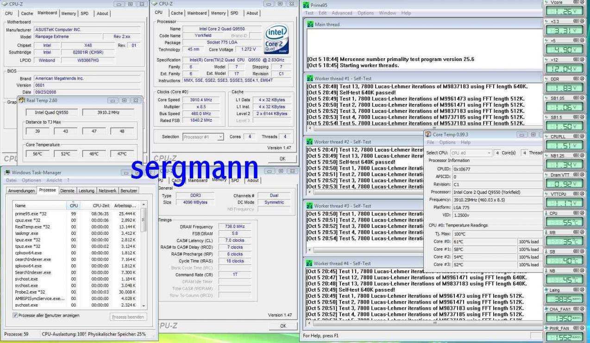This screenshot has height=343, width=590.
Task: Click the Intel Core 2 Quad logo
Action: tap(276, 38)
